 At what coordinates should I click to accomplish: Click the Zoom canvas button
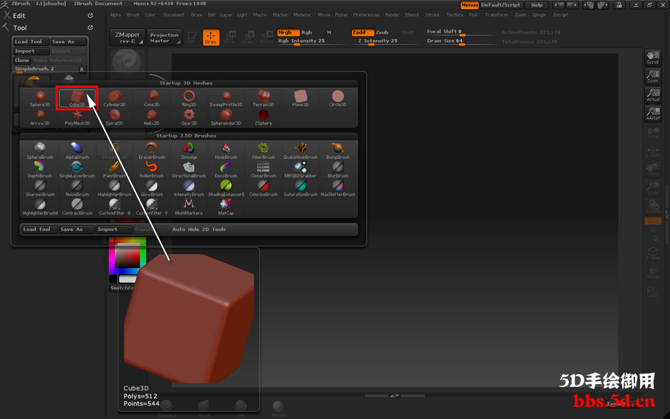tap(653, 76)
